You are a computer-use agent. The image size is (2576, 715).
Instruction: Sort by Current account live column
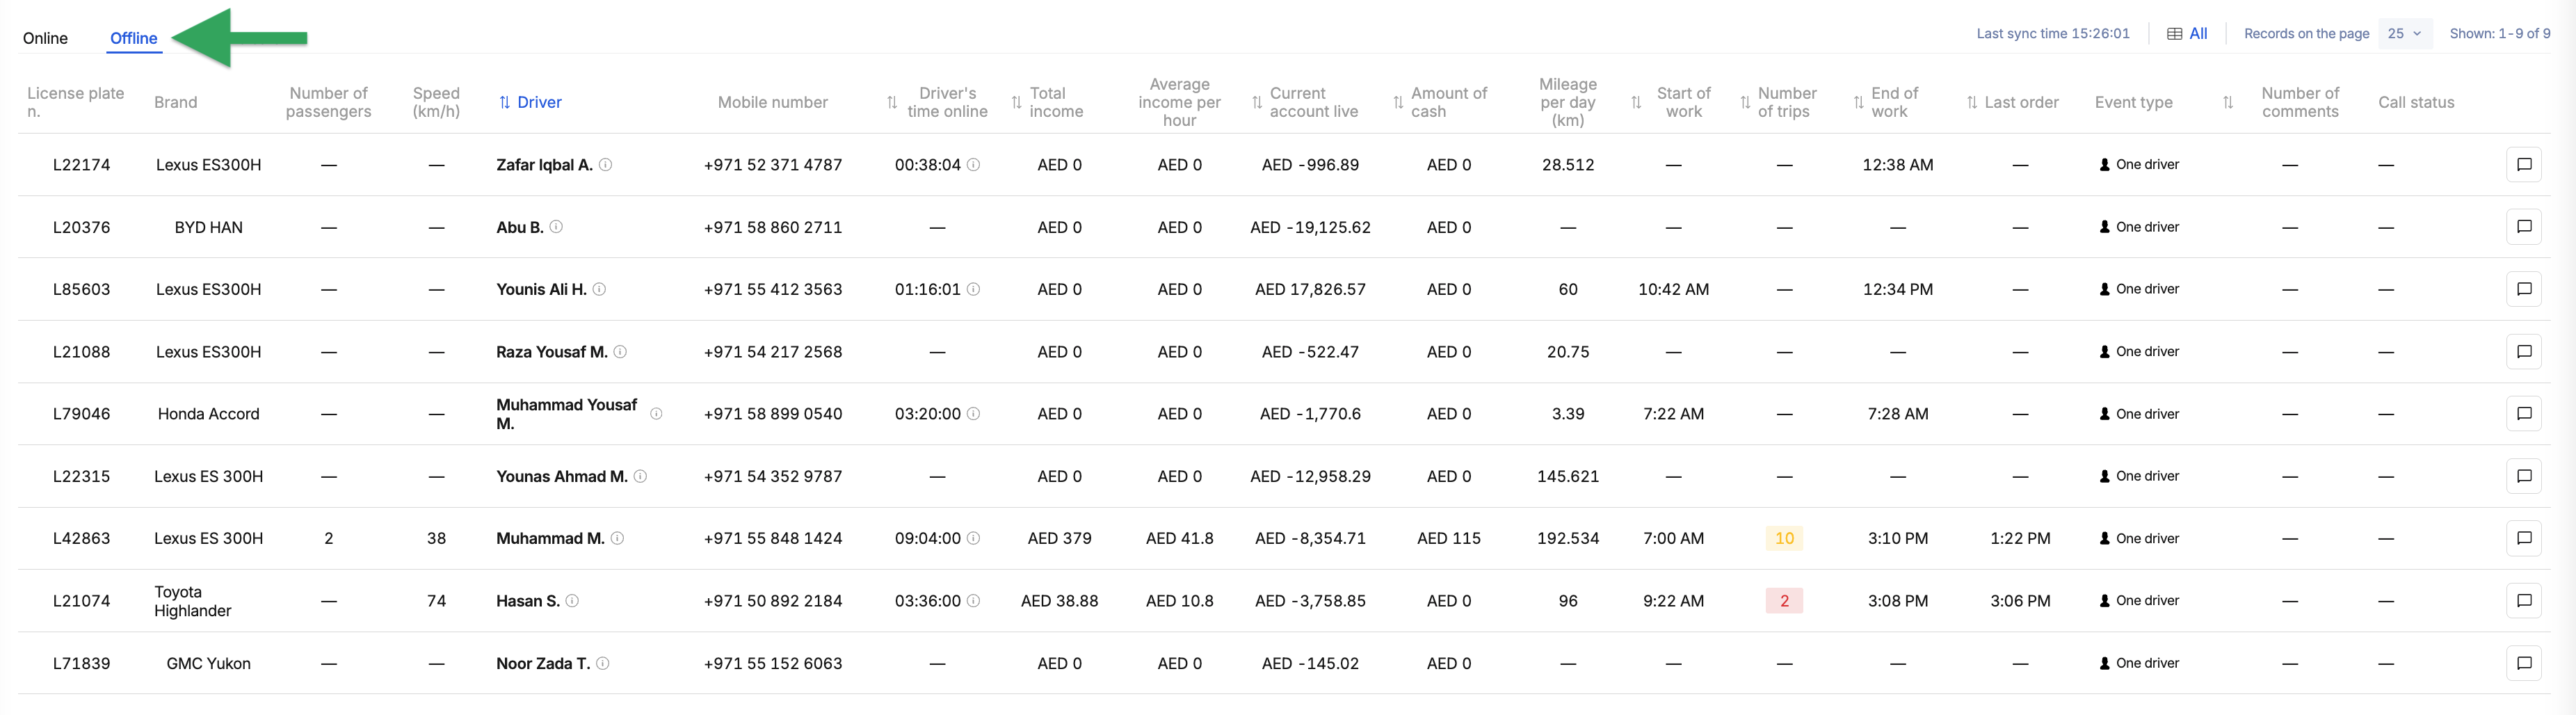tap(1258, 102)
